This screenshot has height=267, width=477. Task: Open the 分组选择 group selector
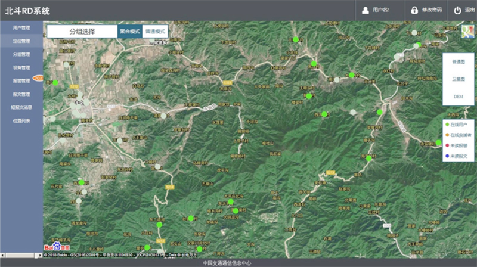[82, 31]
